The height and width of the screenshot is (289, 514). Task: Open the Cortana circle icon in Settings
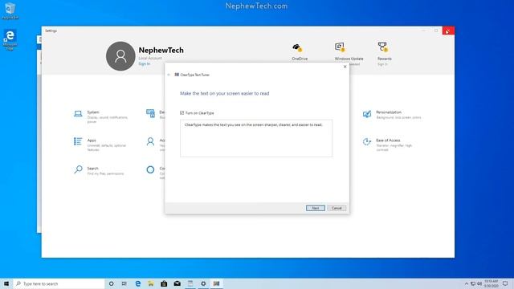pos(150,169)
